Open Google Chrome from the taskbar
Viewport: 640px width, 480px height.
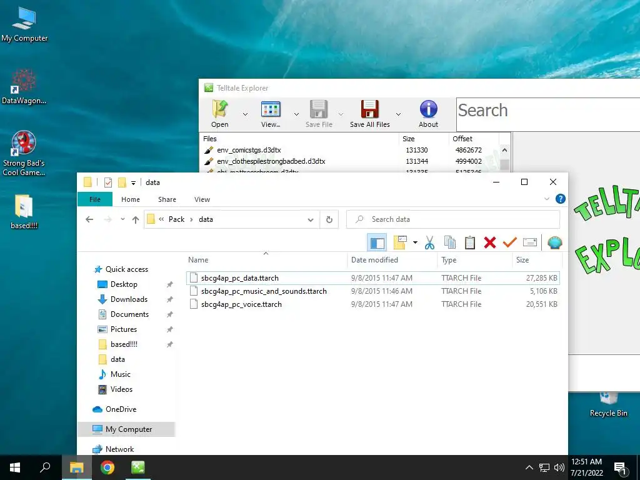point(107,467)
